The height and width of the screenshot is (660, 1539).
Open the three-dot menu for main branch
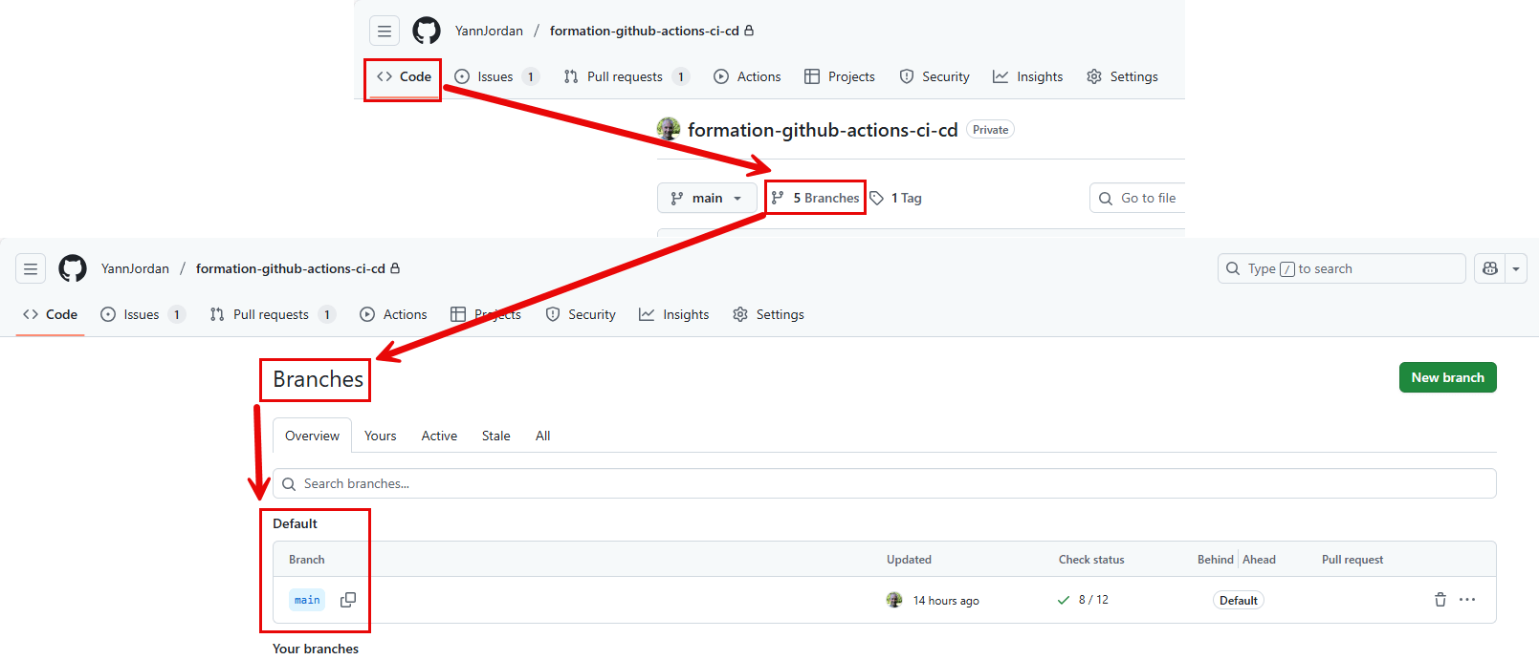point(1467,600)
